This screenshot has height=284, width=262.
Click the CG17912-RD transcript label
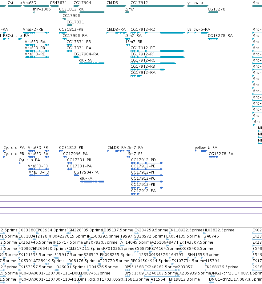[x=143, y=30]
